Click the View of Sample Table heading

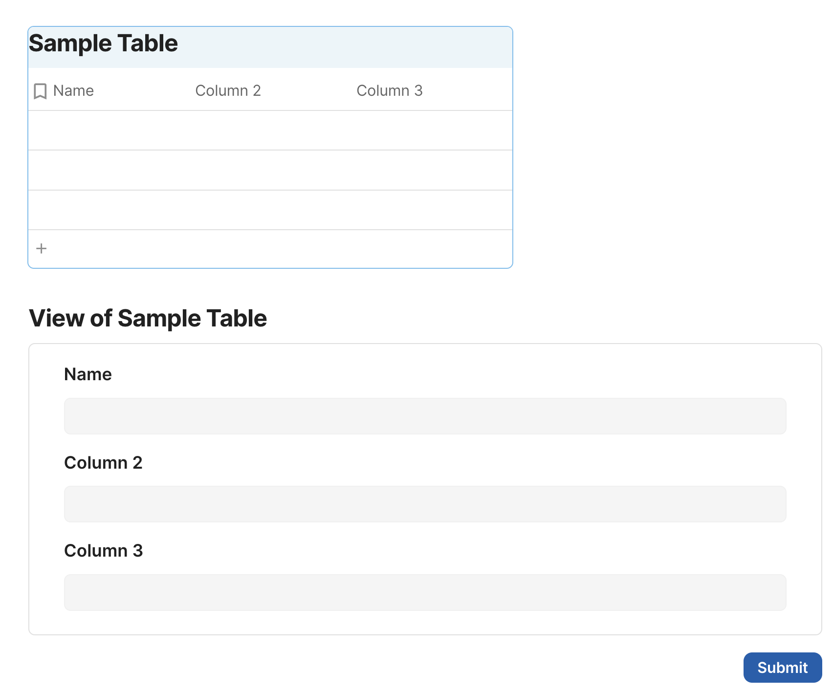point(148,318)
